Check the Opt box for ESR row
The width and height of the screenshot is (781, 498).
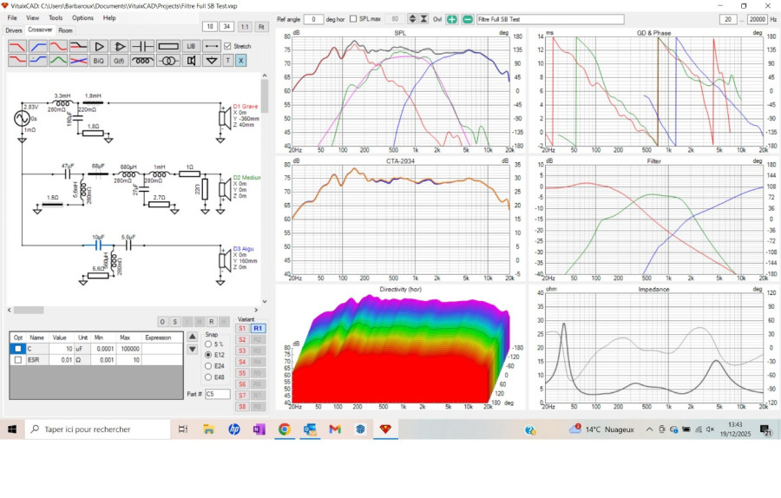[18, 359]
